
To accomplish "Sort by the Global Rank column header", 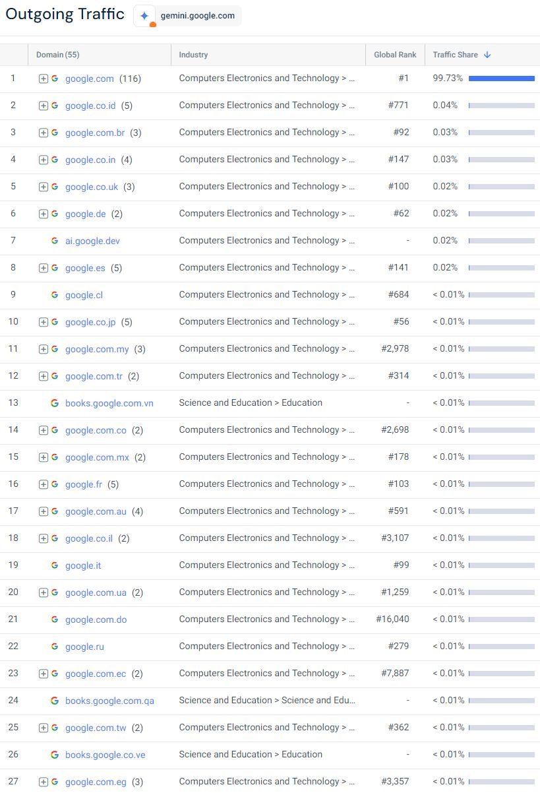I will 395,55.
